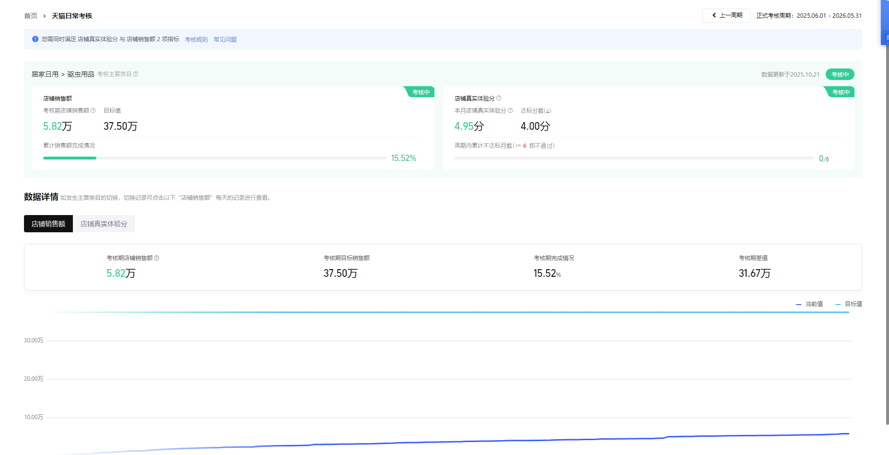Click the help icon beside 本月店铺真实体验分

click(510, 111)
